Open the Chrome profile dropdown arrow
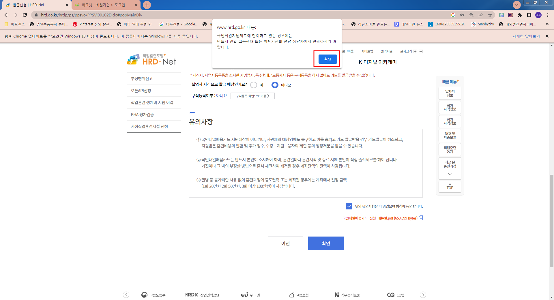The image size is (554, 300). (516, 5)
